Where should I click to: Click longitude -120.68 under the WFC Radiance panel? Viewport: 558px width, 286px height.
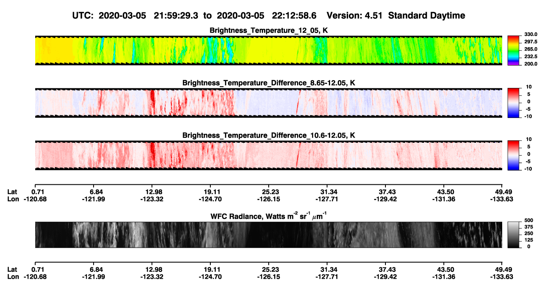(x=36, y=277)
